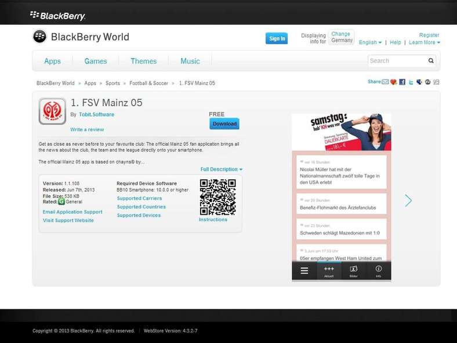Click the Sign In button
Viewport: 457px width, 343px height.
[277, 38]
